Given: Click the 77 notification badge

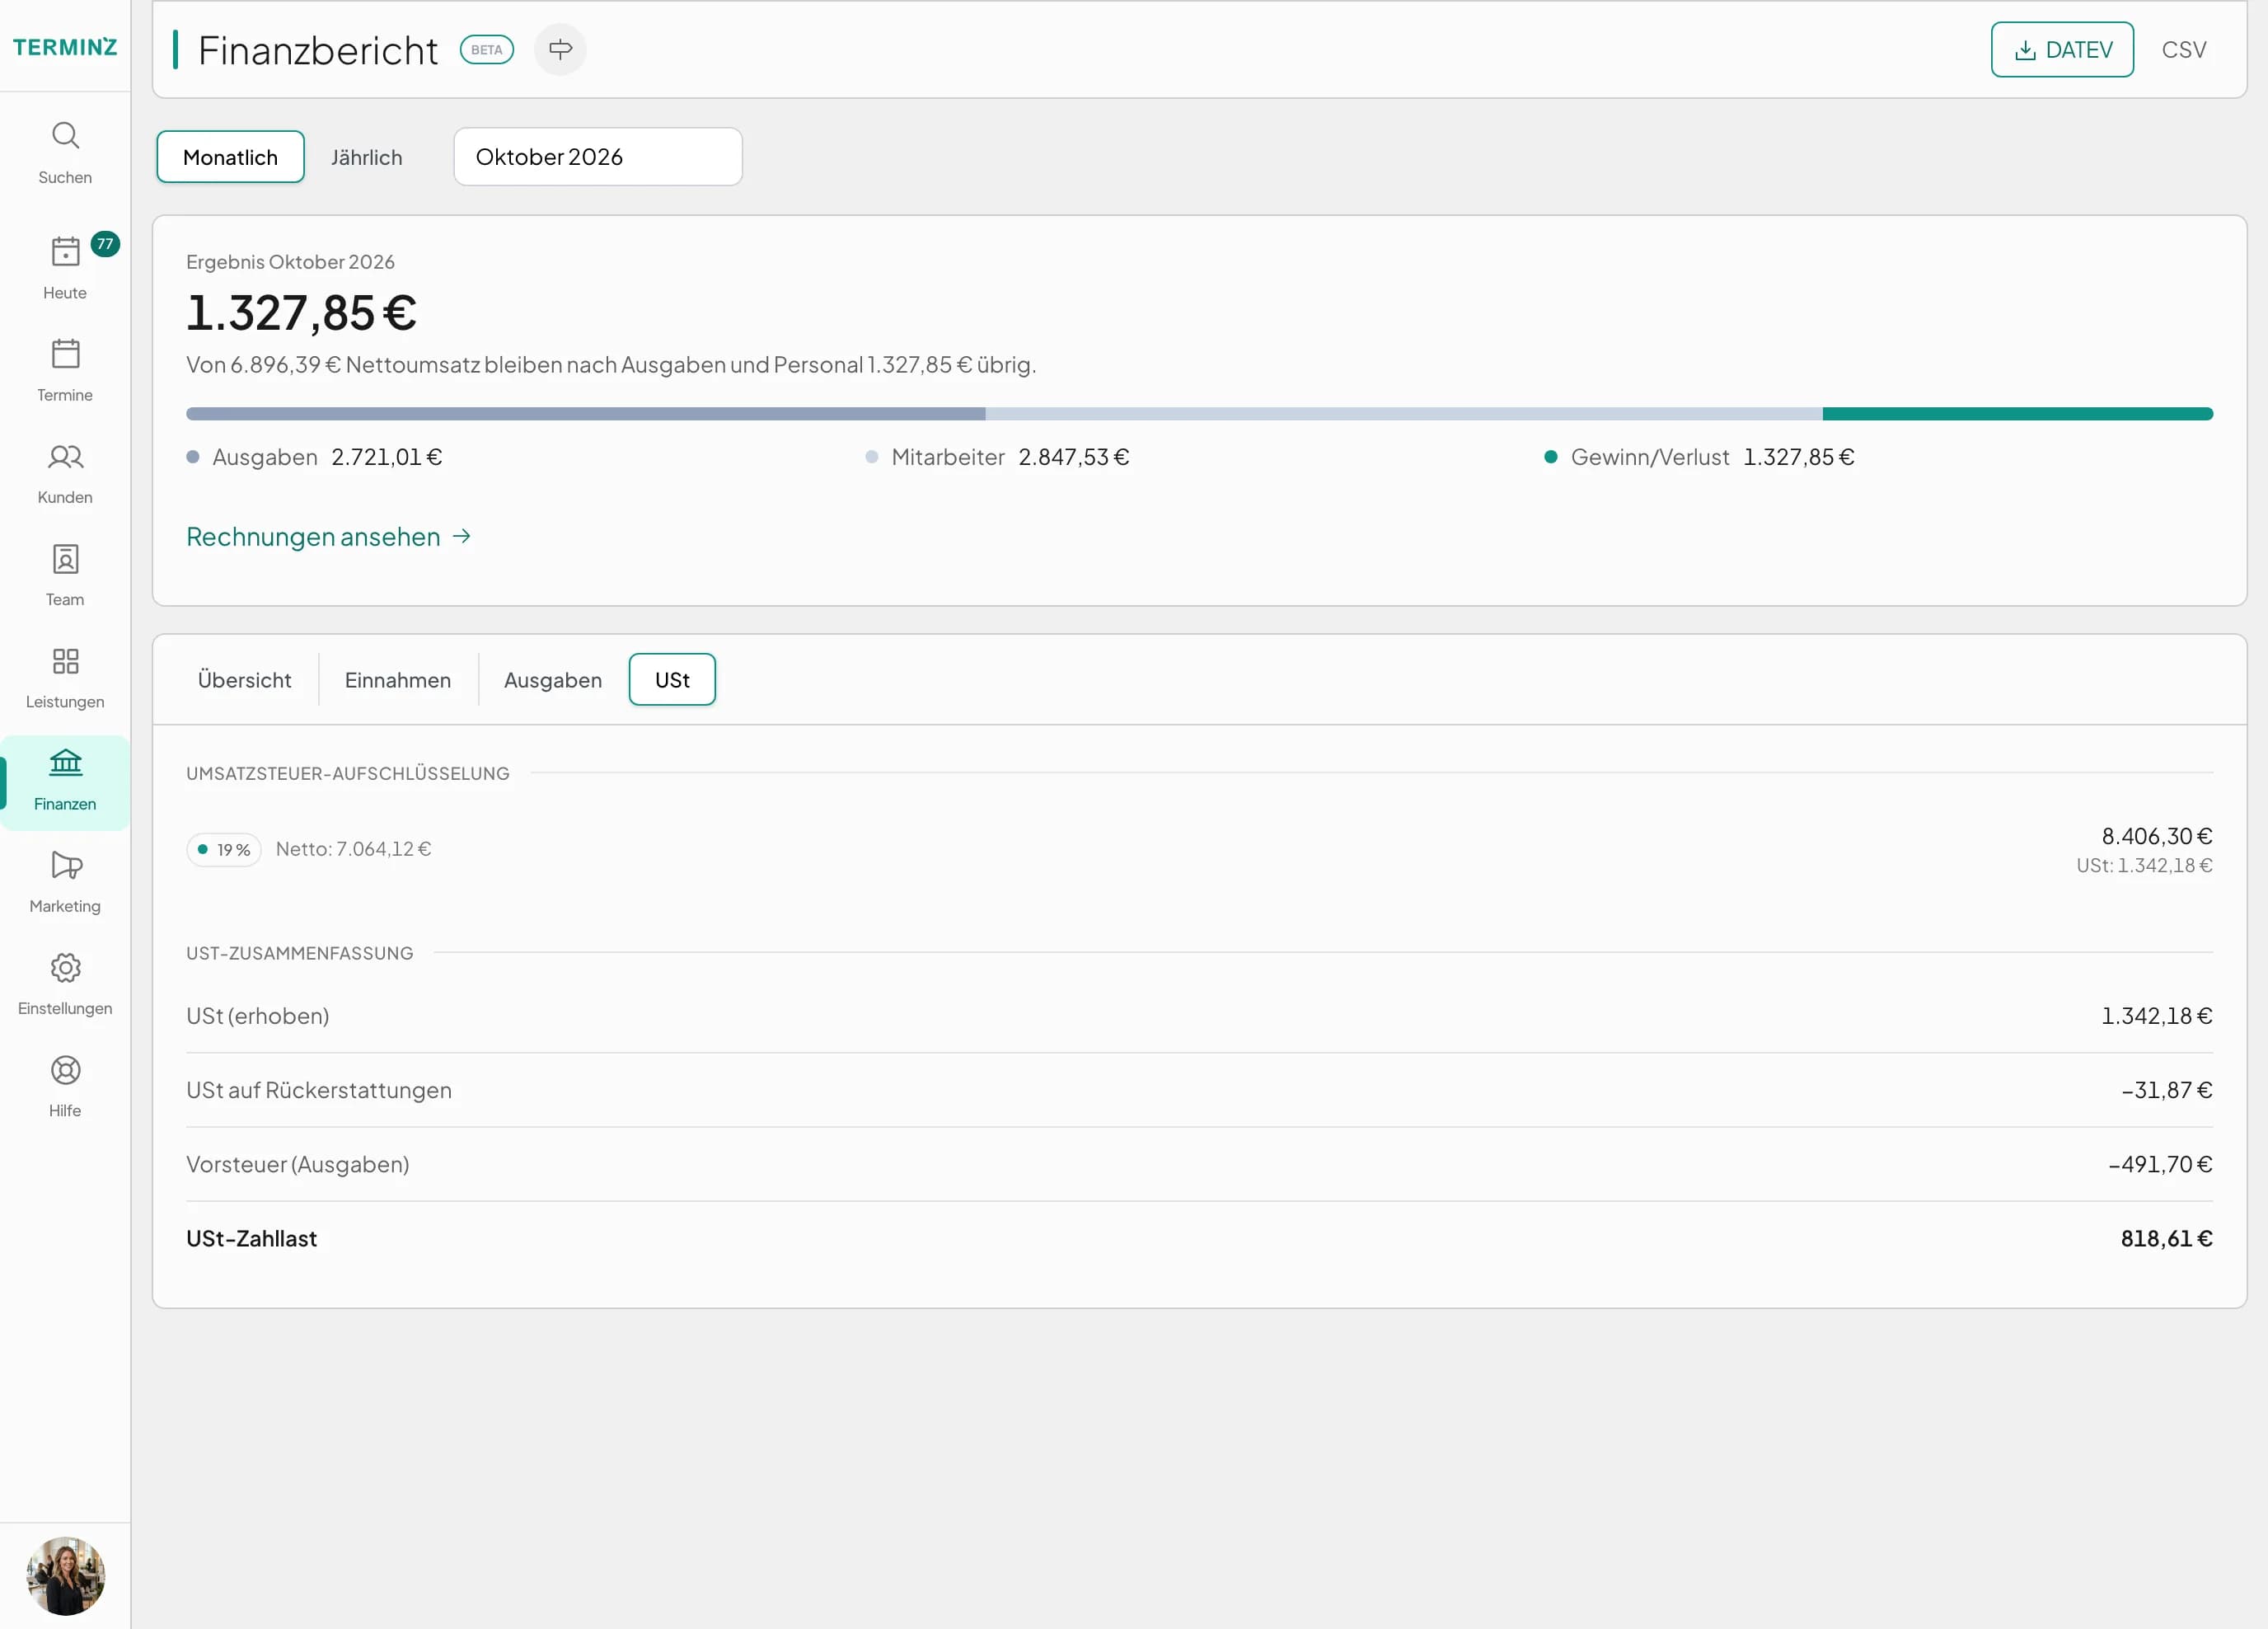Looking at the screenshot, I should pos(105,244).
